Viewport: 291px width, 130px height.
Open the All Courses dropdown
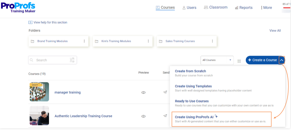[217, 60]
